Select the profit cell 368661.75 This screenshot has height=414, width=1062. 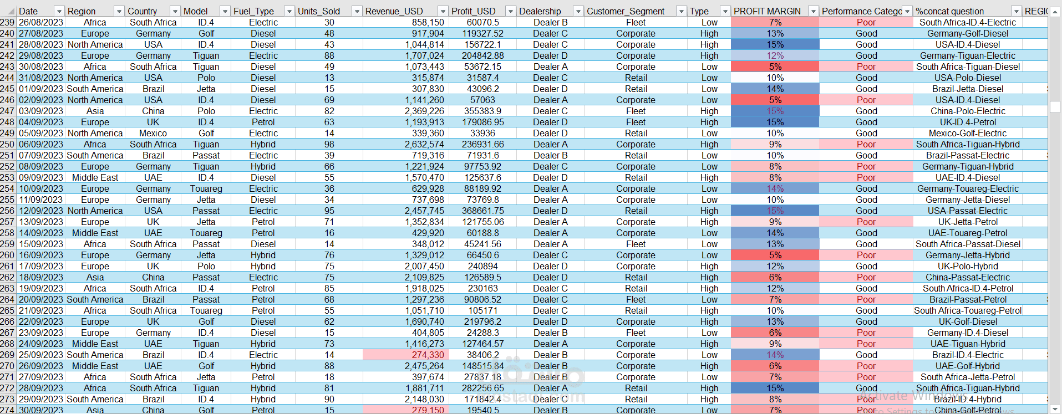click(482, 211)
